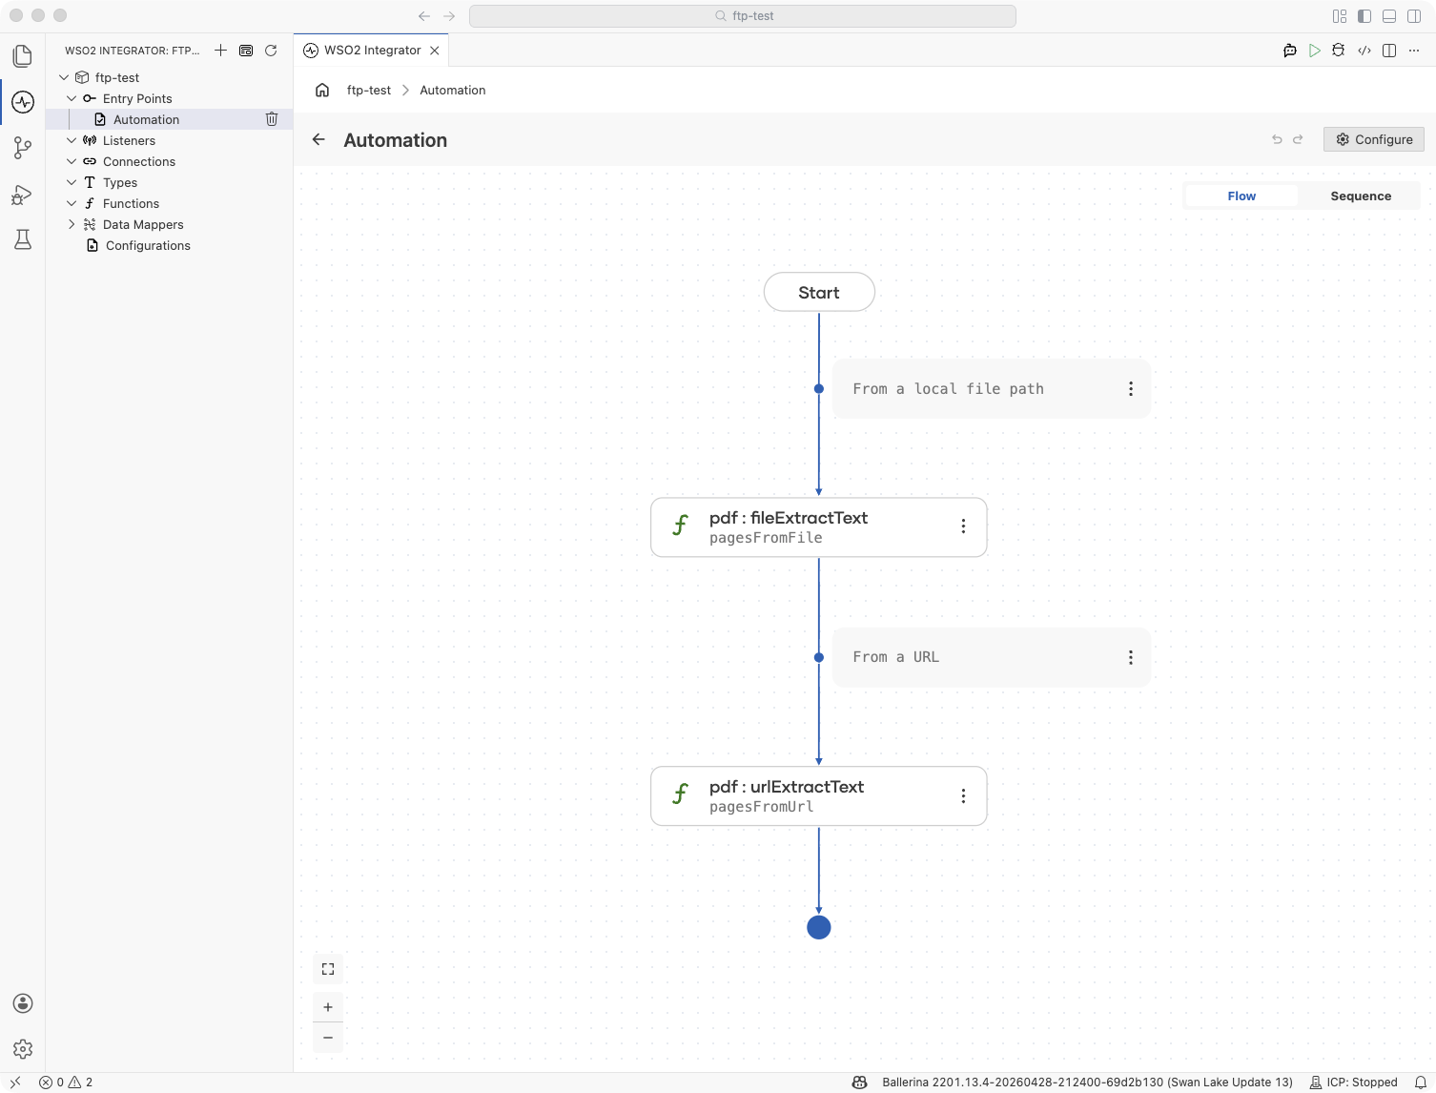Open Customize Layout button
The height and width of the screenshot is (1093, 1436).
[1340, 16]
